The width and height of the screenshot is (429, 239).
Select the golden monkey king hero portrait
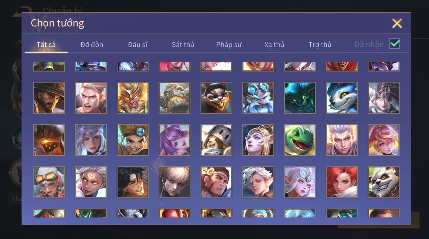tap(133, 98)
